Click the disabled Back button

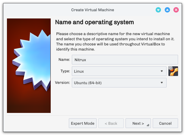pos(111,123)
